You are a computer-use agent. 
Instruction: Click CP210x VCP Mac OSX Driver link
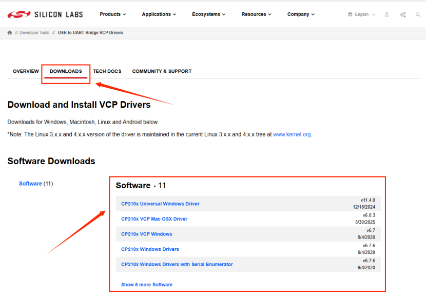click(x=154, y=219)
